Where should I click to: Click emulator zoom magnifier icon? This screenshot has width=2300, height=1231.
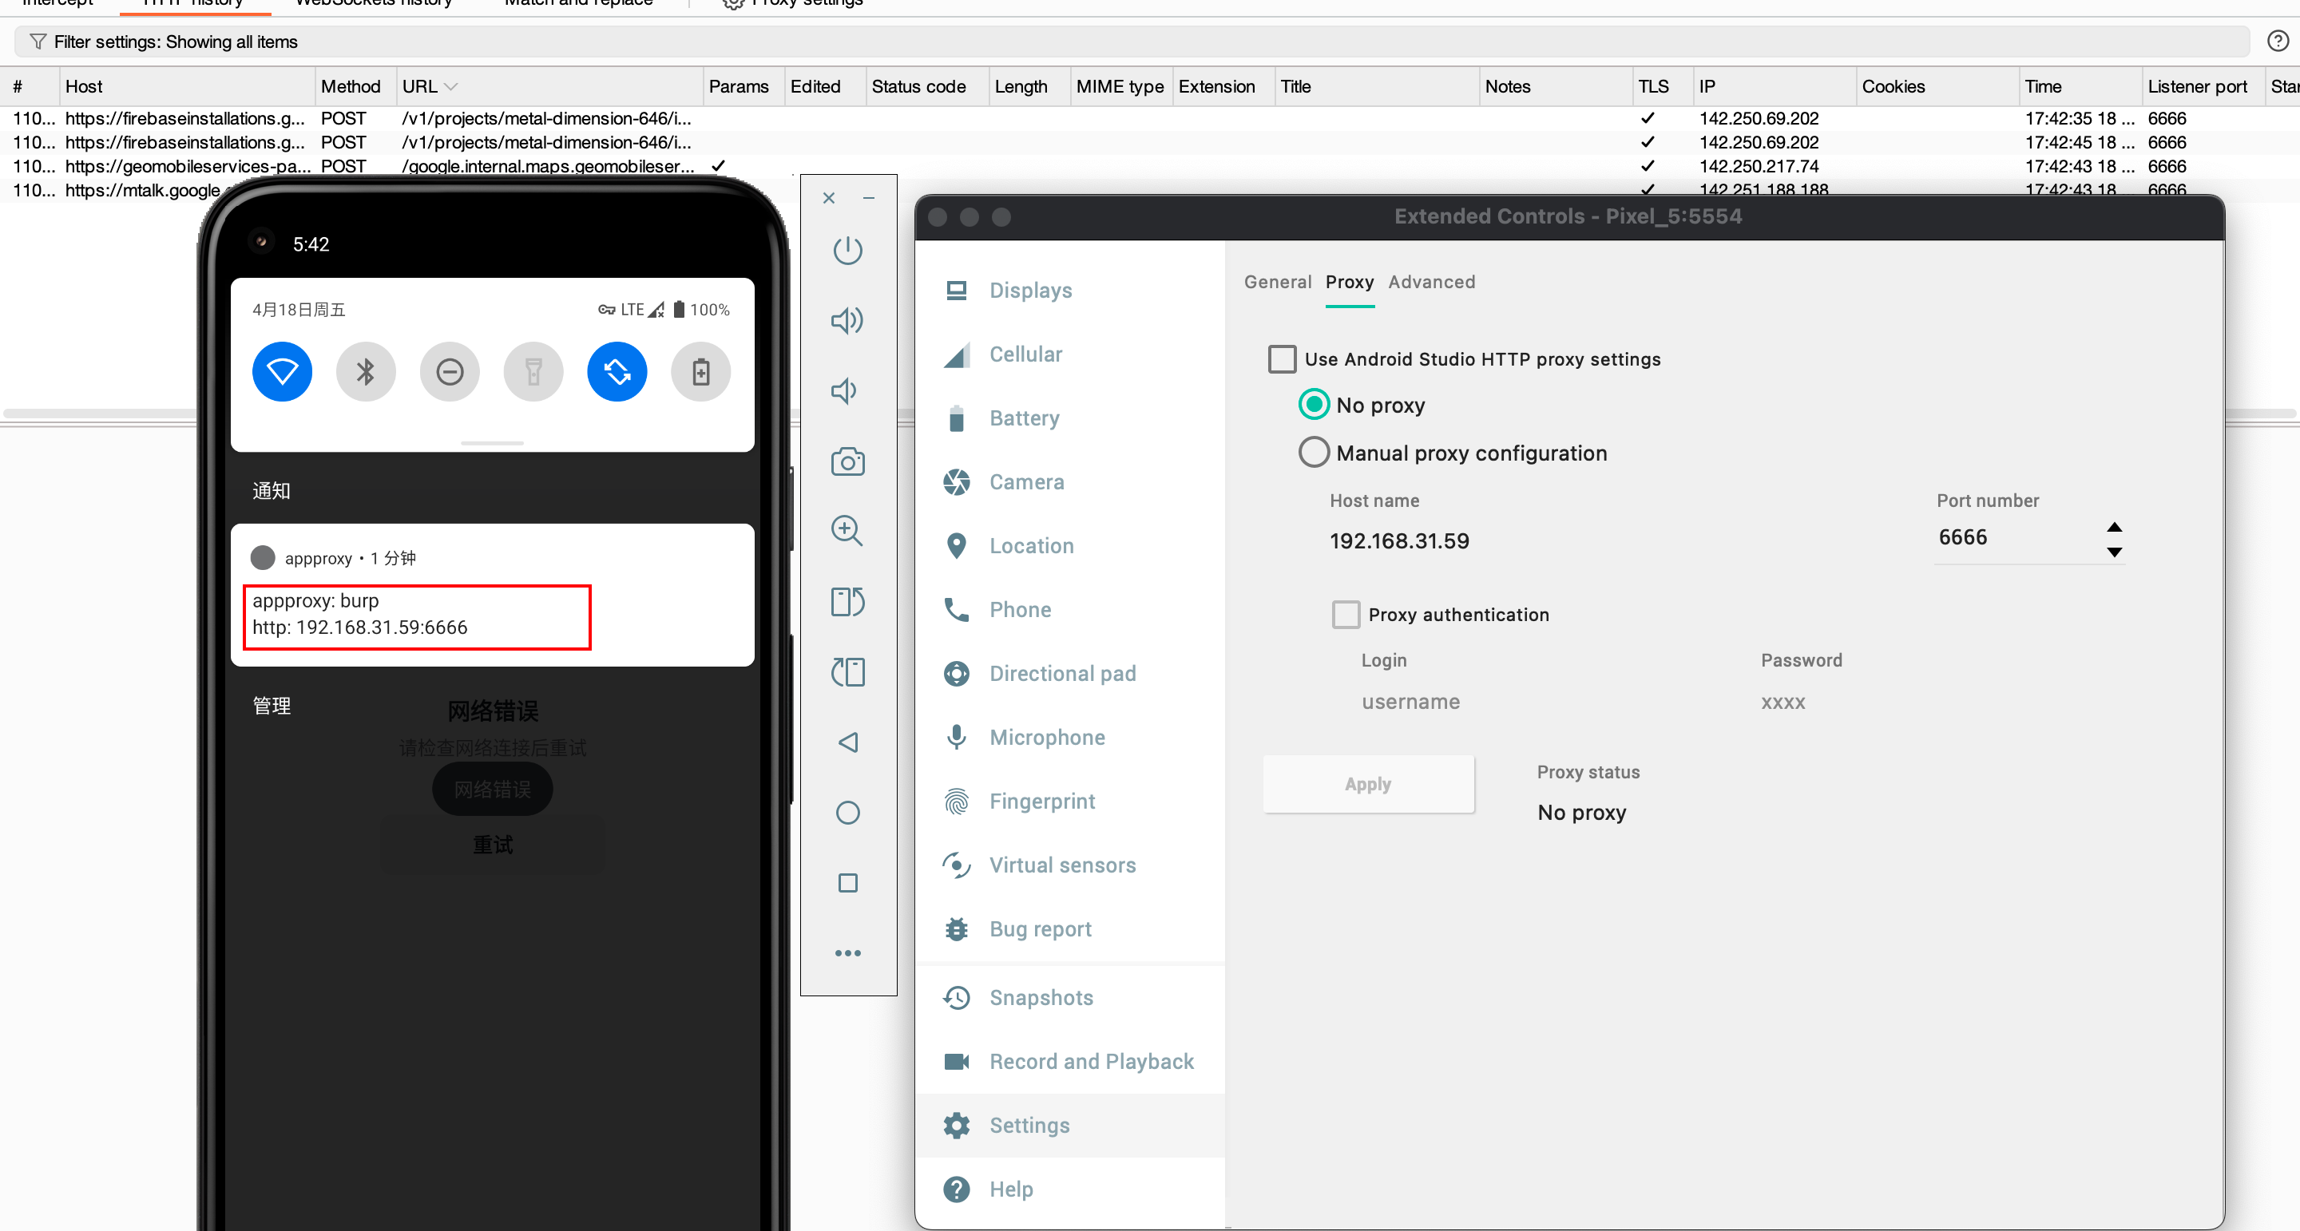tap(847, 531)
